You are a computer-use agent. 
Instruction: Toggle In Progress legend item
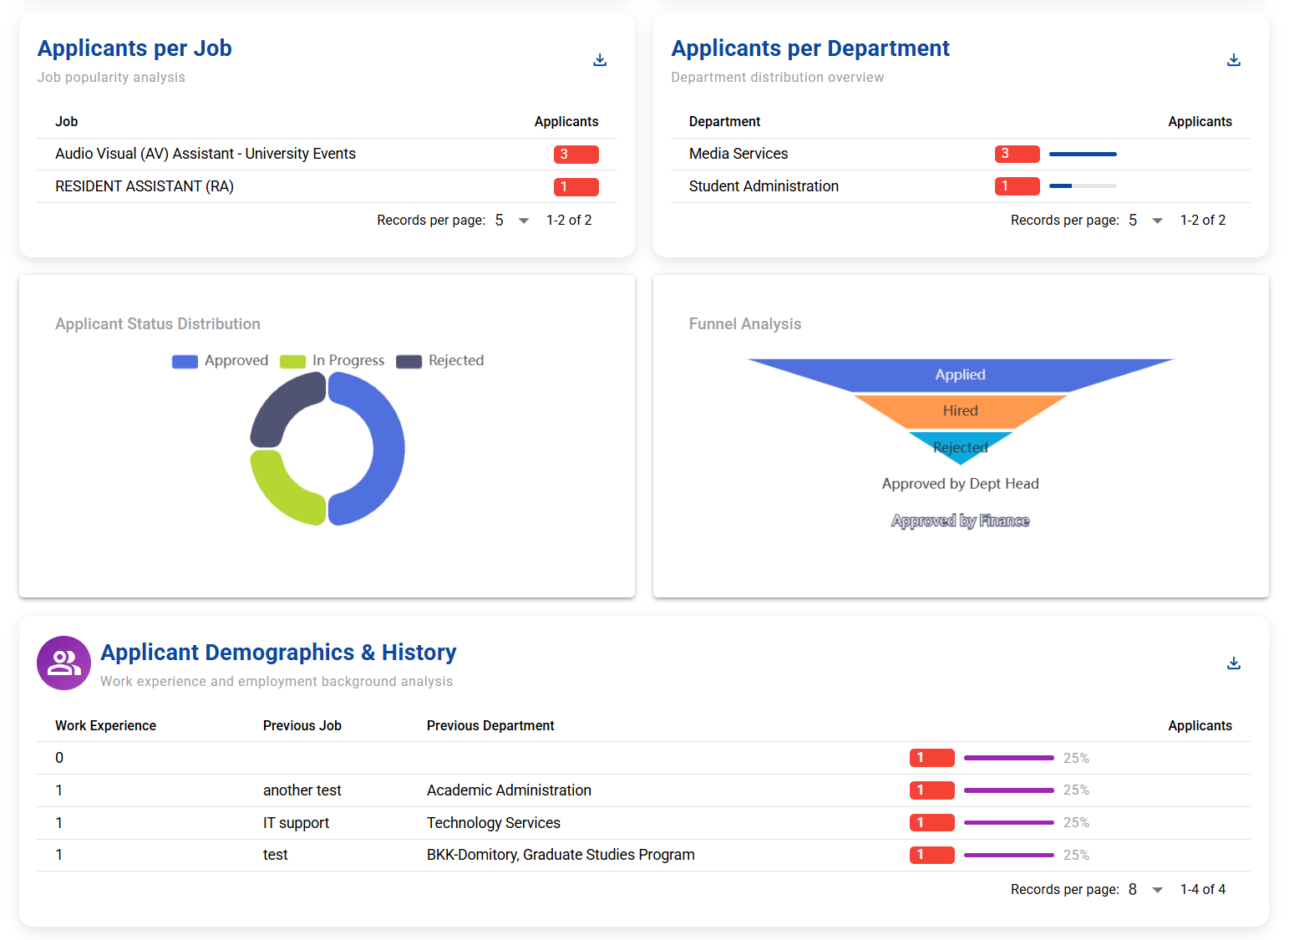click(332, 361)
